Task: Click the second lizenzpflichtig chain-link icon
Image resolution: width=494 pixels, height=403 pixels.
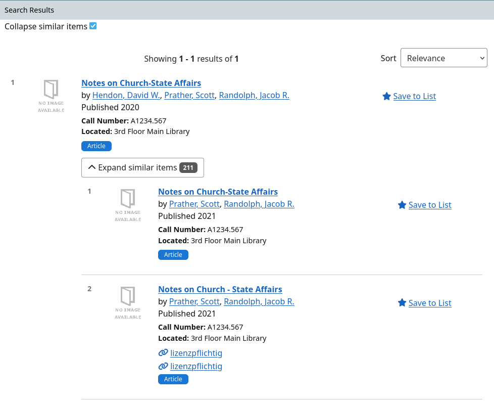Action: pyautogui.click(x=163, y=366)
